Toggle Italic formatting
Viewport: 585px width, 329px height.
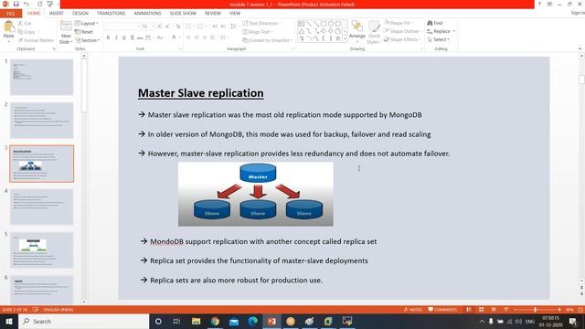click(116, 37)
